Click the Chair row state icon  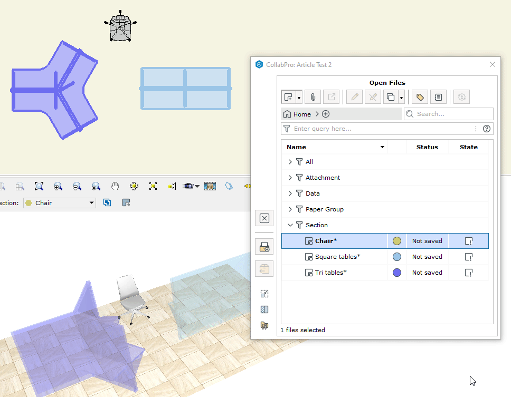tap(469, 241)
